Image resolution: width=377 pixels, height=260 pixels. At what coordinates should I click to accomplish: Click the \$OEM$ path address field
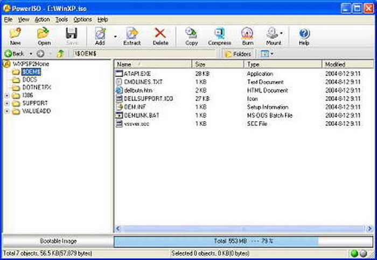144,54
